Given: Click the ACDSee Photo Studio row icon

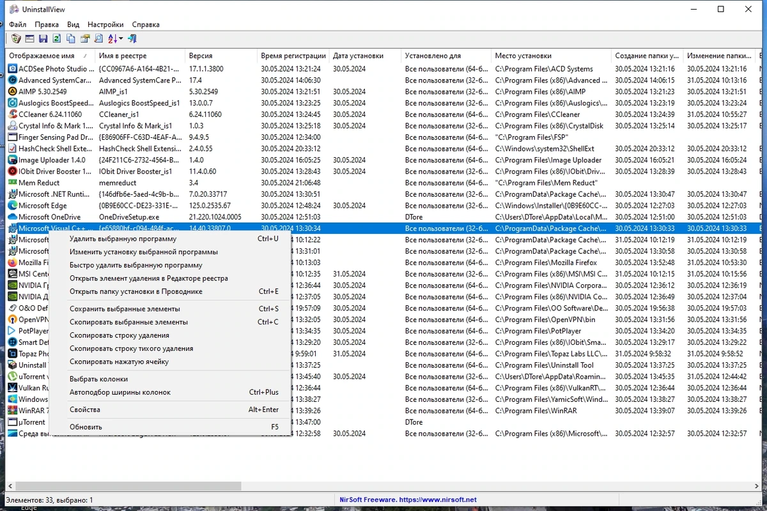Looking at the screenshot, I should [12, 69].
